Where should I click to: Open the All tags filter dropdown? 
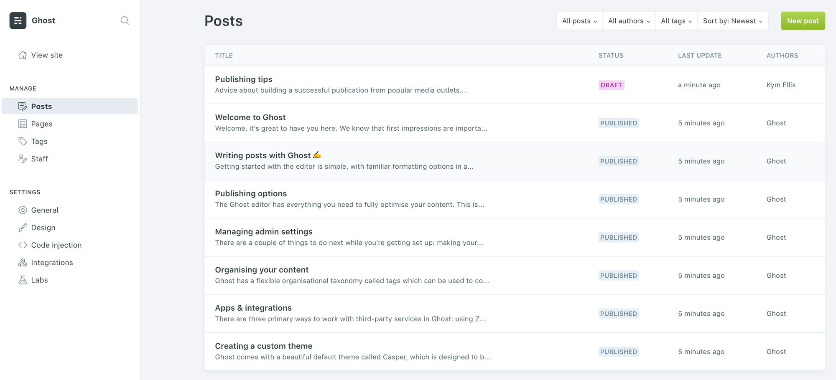point(676,21)
